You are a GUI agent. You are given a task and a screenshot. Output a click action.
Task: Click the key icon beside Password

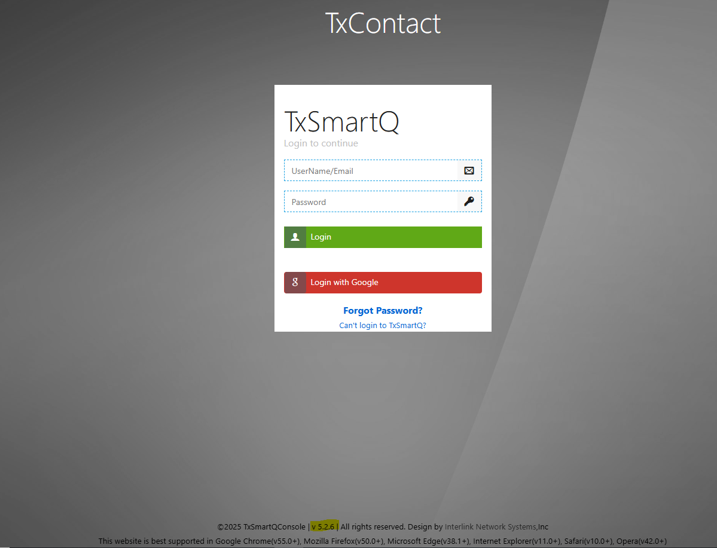pos(469,201)
